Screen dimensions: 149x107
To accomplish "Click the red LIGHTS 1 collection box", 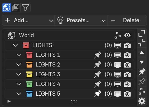I will click(29, 55).
